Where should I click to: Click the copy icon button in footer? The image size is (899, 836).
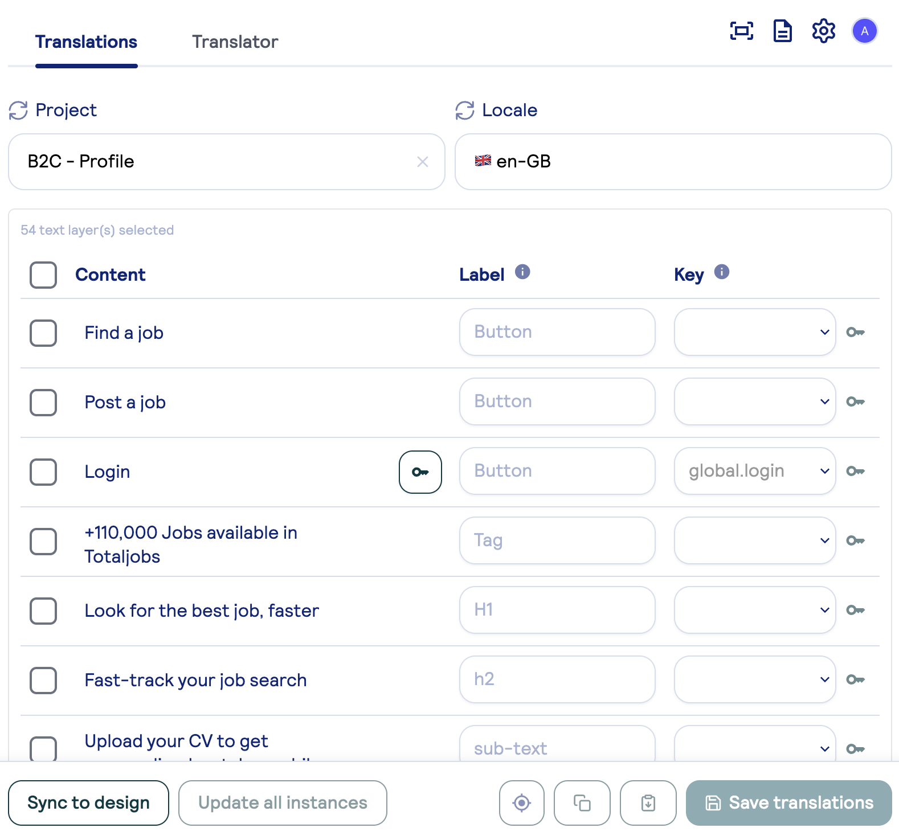pos(582,803)
